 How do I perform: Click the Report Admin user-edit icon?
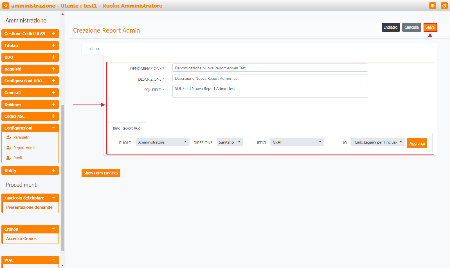point(9,148)
